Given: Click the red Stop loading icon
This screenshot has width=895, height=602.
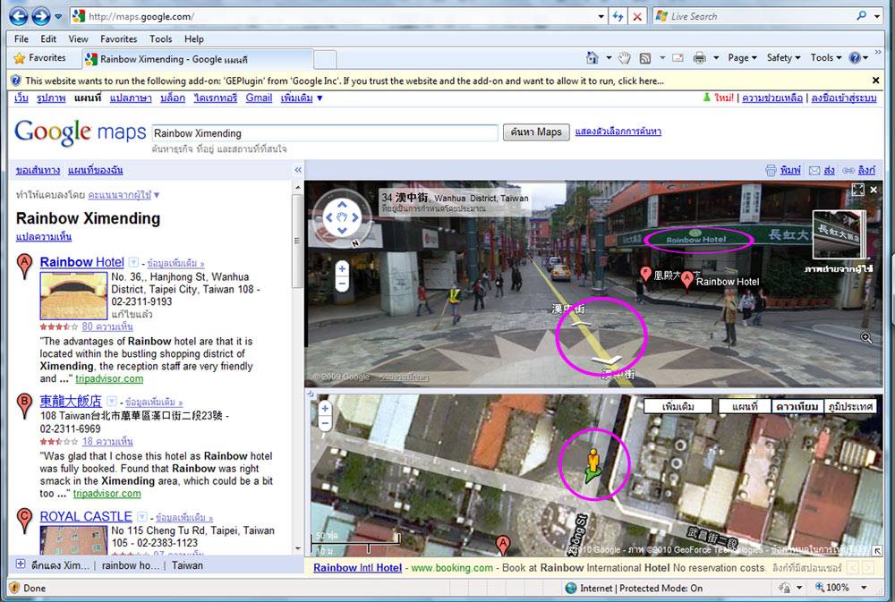Looking at the screenshot, I should (x=637, y=16).
